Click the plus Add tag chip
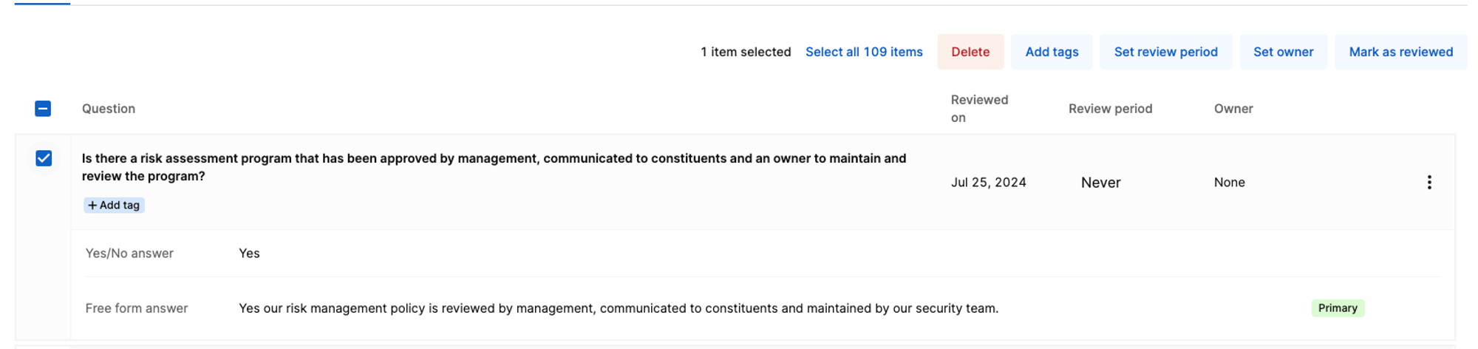The width and height of the screenshot is (1478, 349). tap(114, 206)
